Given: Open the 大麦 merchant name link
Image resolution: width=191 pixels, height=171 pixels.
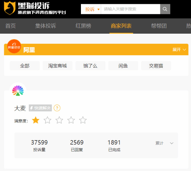Looking at the screenshot, I should [20, 108].
